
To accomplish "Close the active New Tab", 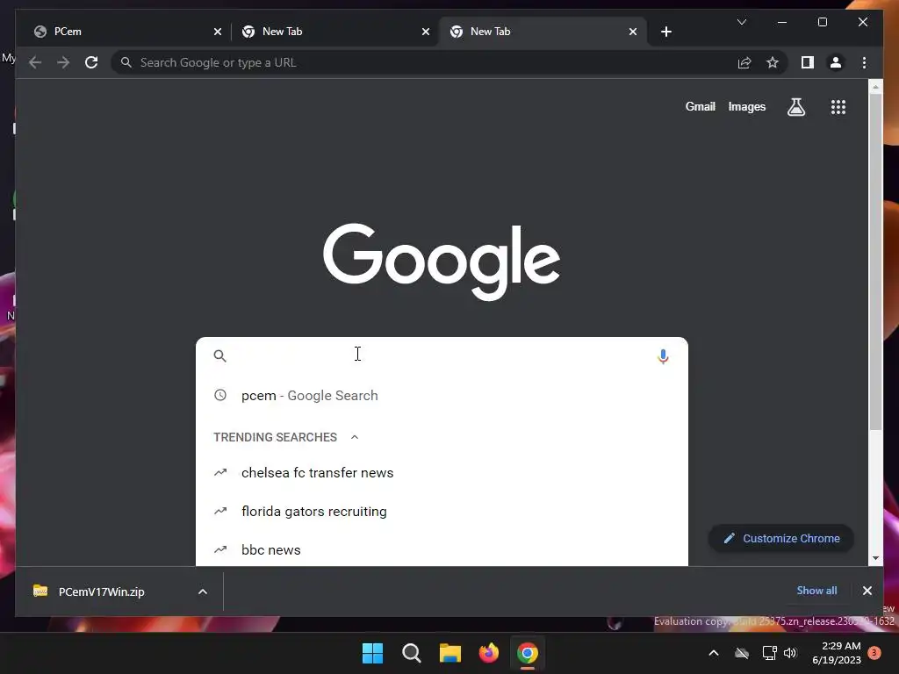I will tap(633, 32).
